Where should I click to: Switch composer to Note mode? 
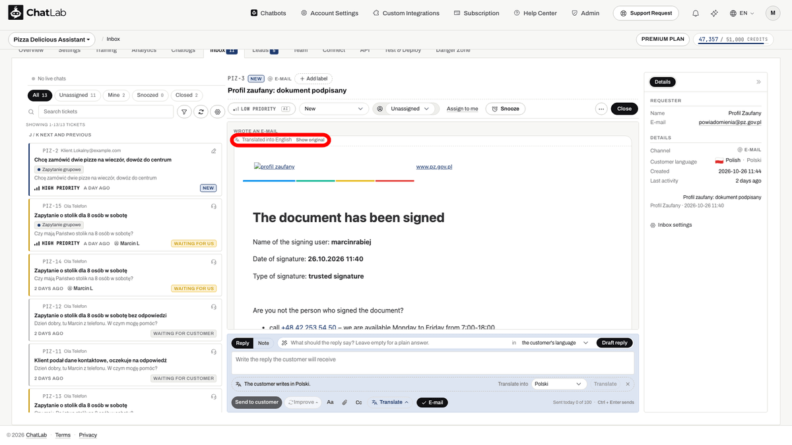point(263,343)
